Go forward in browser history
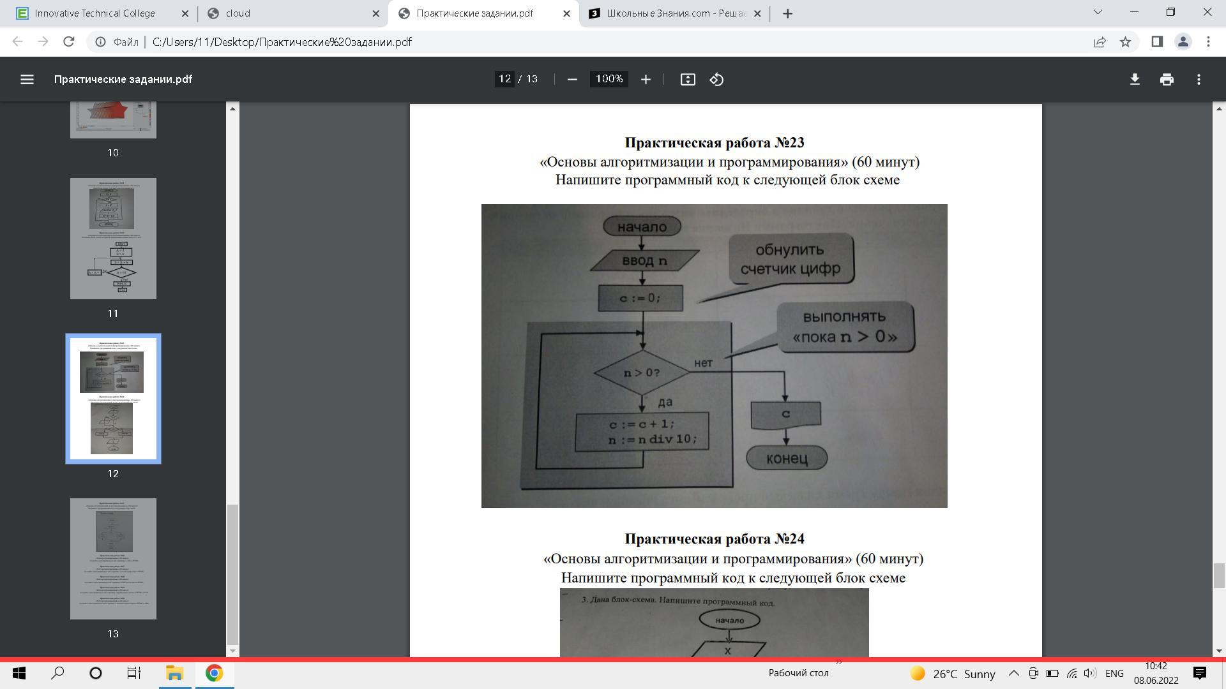Image resolution: width=1226 pixels, height=689 pixels. pos(43,41)
